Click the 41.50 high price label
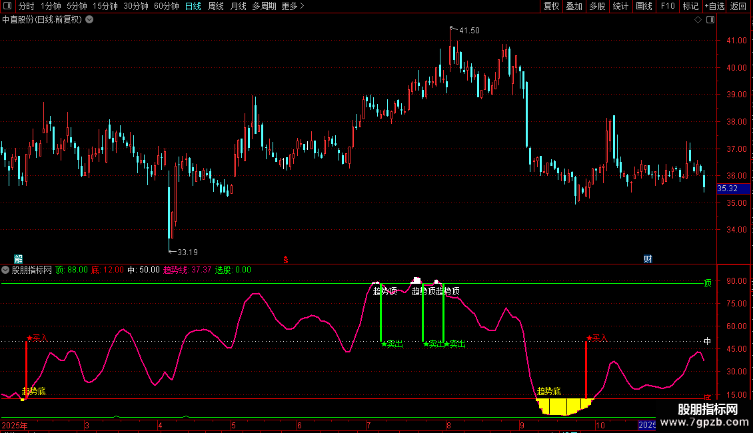The image size is (753, 433). [x=469, y=31]
